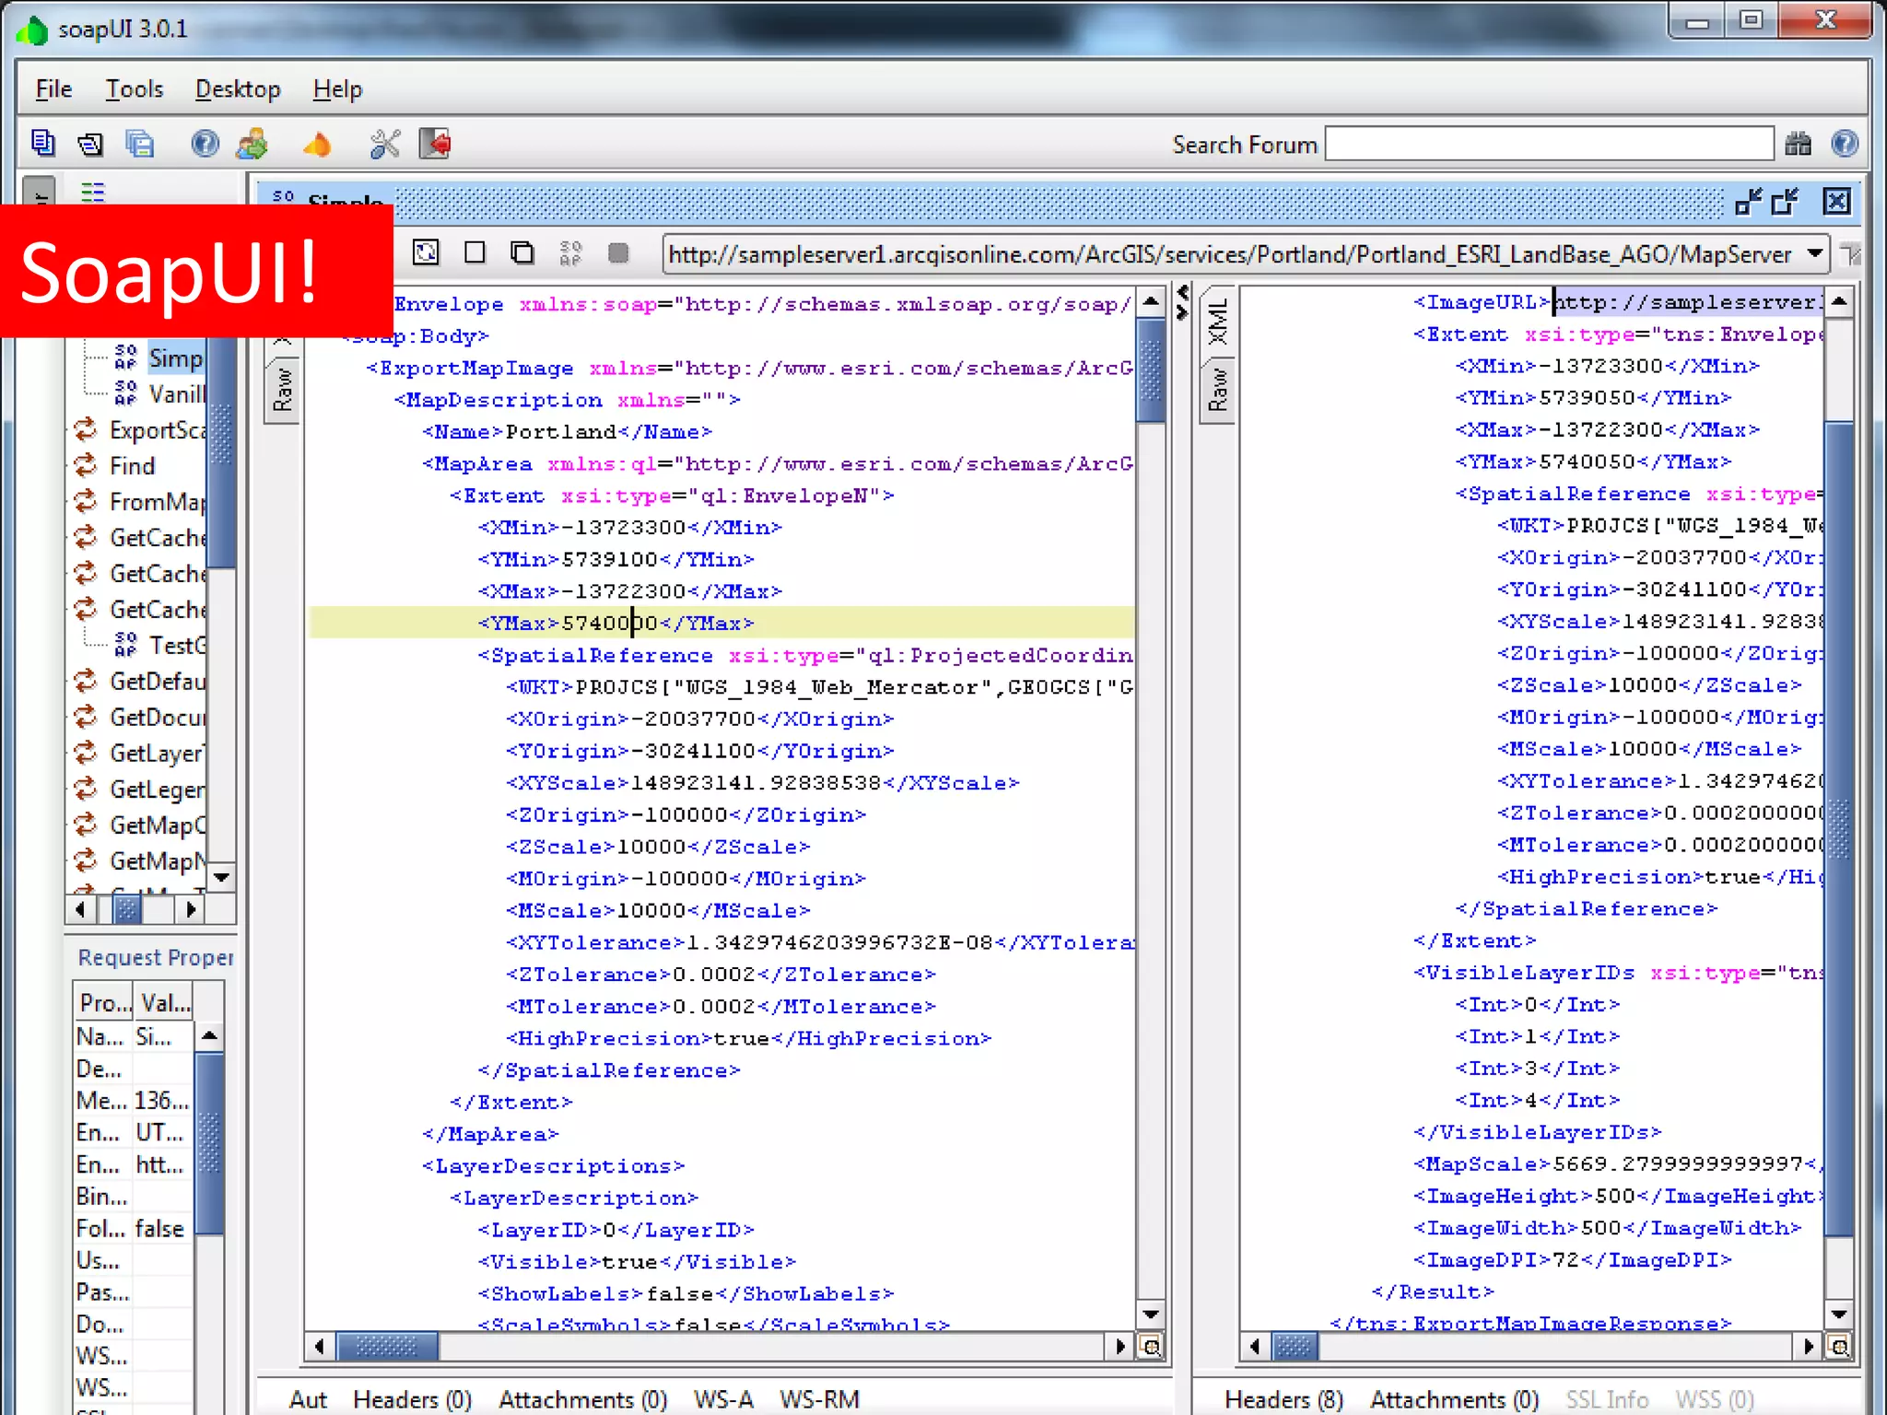Click the 'false' value in properties table
This screenshot has width=1887, height=1415.
(160, 1229)
